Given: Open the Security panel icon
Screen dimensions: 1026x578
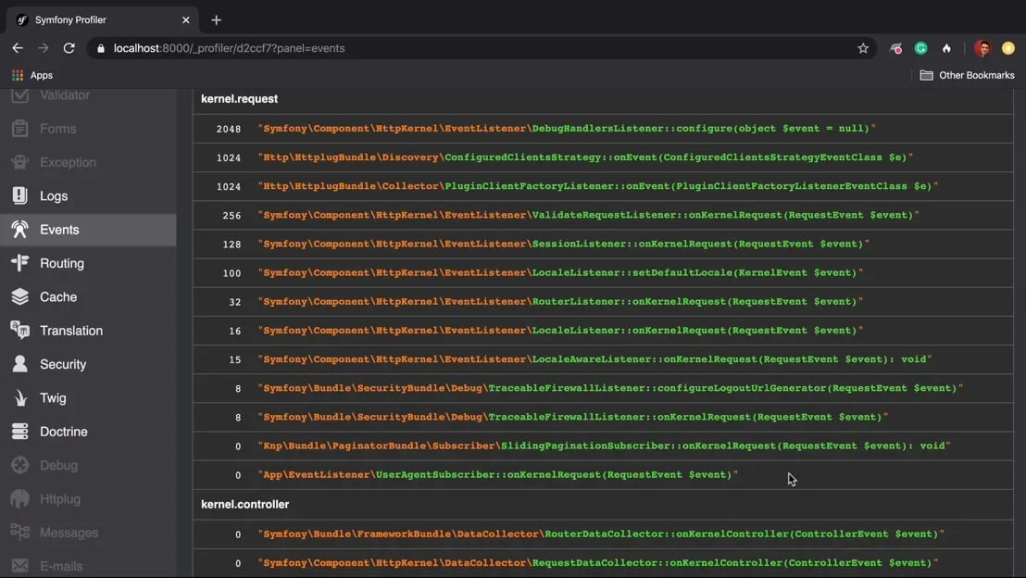Looking at the screenshot, I should click(19, 364).
